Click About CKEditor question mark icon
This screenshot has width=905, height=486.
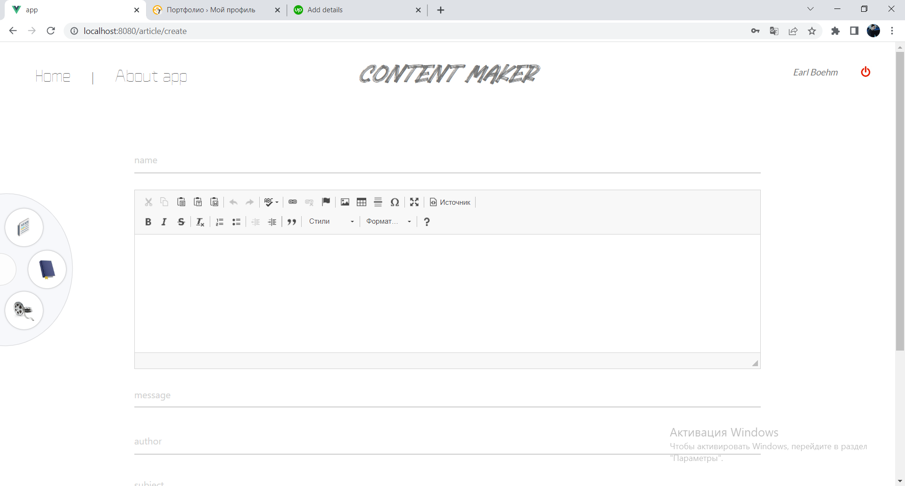point(427,222)
